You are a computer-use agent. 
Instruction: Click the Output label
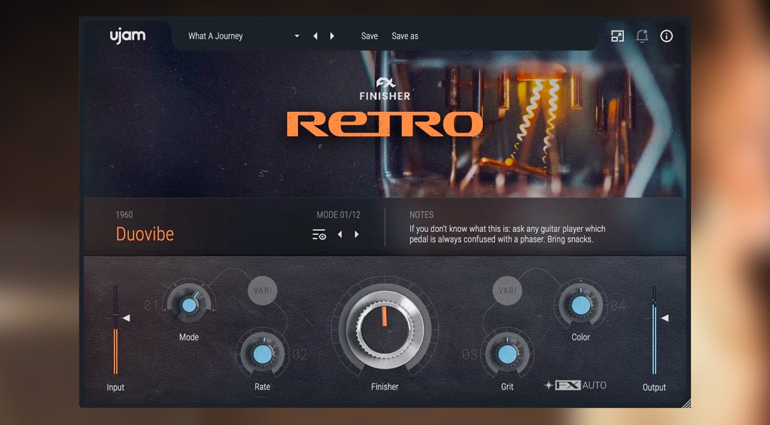654,387
